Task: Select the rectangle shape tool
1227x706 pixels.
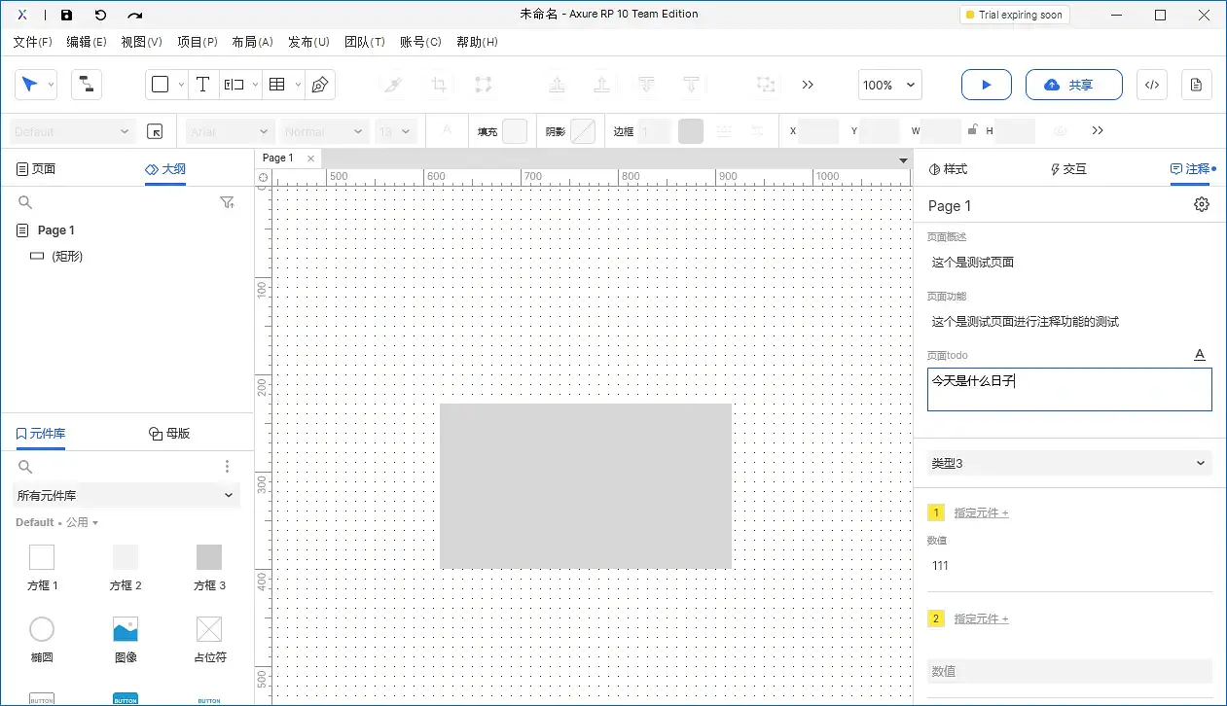Action: (160, 85)
